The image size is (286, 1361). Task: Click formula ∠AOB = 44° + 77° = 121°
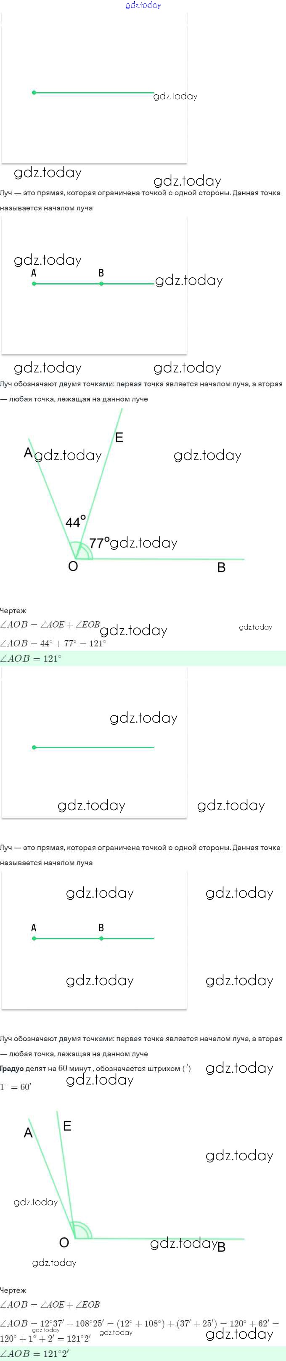53,643
